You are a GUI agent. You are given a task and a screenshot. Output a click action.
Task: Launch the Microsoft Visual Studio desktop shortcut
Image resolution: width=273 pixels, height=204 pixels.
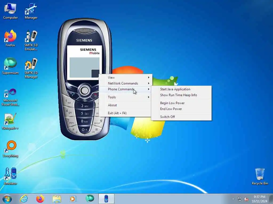pyautogui.click(x=10, y=97)
